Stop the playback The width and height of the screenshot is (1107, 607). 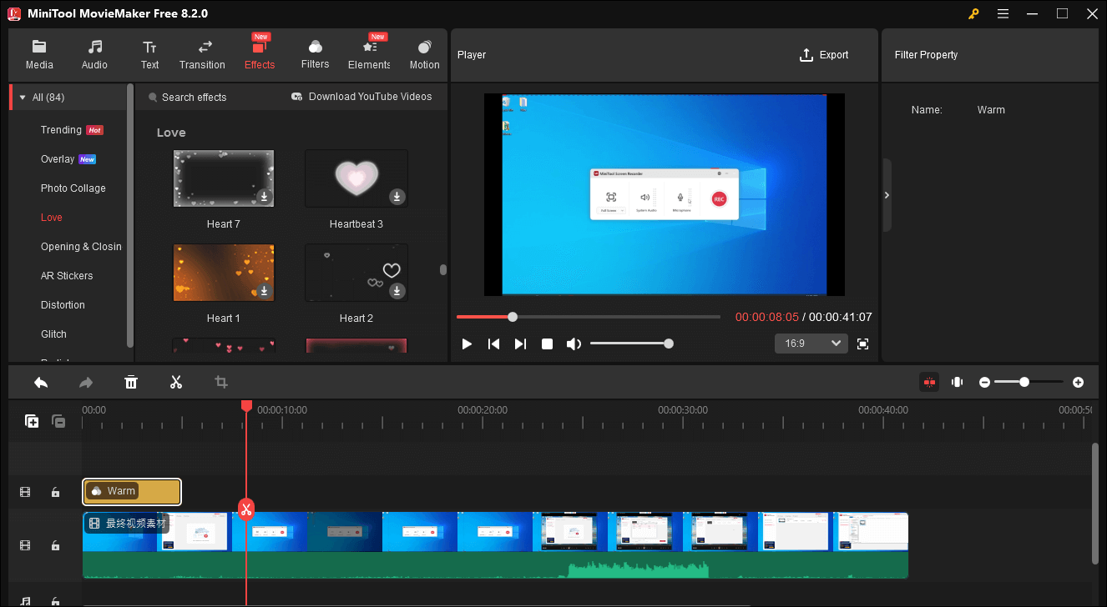[x=547, y=344]
